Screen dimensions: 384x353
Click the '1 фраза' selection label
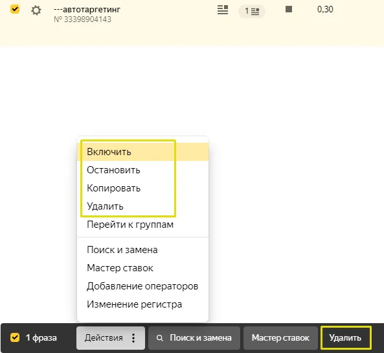(41, 338)
